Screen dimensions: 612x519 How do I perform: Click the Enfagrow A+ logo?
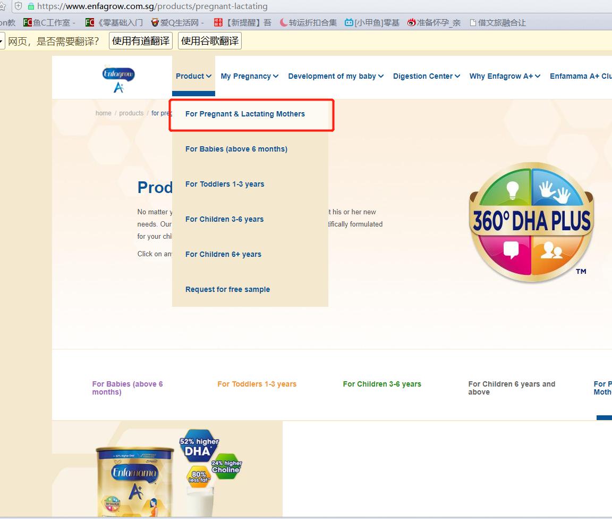click(x=118, y=80)
